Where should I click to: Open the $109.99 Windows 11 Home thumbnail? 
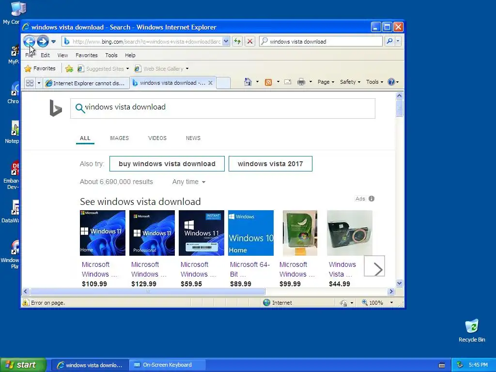(103, 233)
